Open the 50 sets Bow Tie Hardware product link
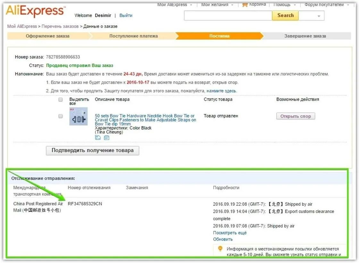This screenshot has height=263, width=359. click(146, 120)
